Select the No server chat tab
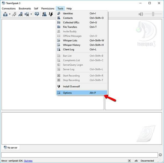 [11, 148]
